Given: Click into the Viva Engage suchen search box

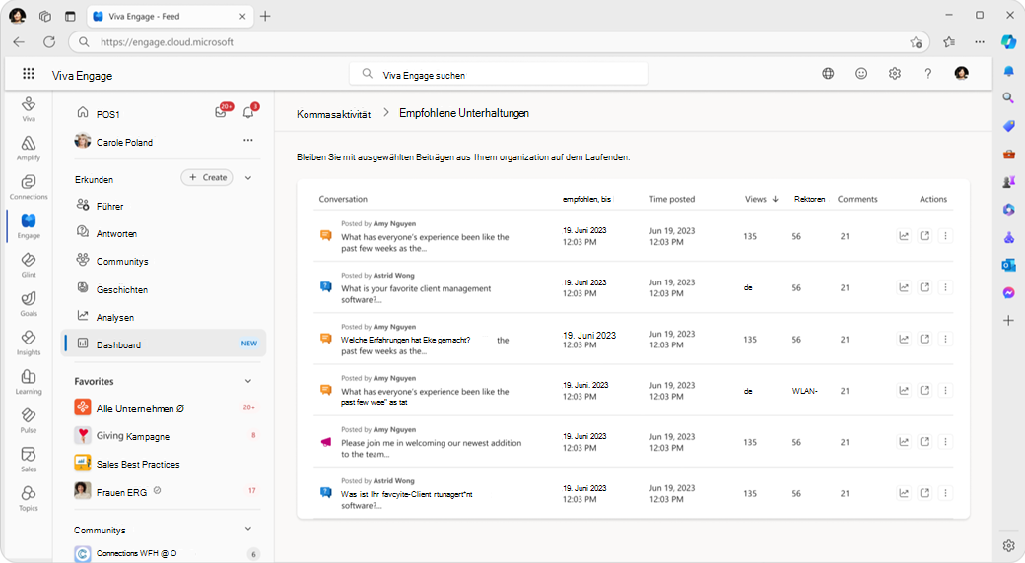Looking at the screenshot, I should (x=499, y=74).
